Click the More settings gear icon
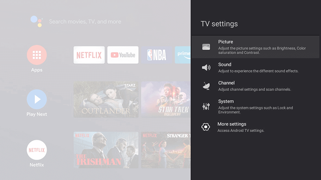The width and height of the screenshot is (321, 180). 206,127
